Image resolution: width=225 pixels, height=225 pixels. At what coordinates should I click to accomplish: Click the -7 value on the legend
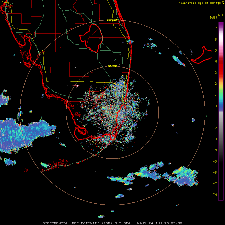click(x=215, y=183)
